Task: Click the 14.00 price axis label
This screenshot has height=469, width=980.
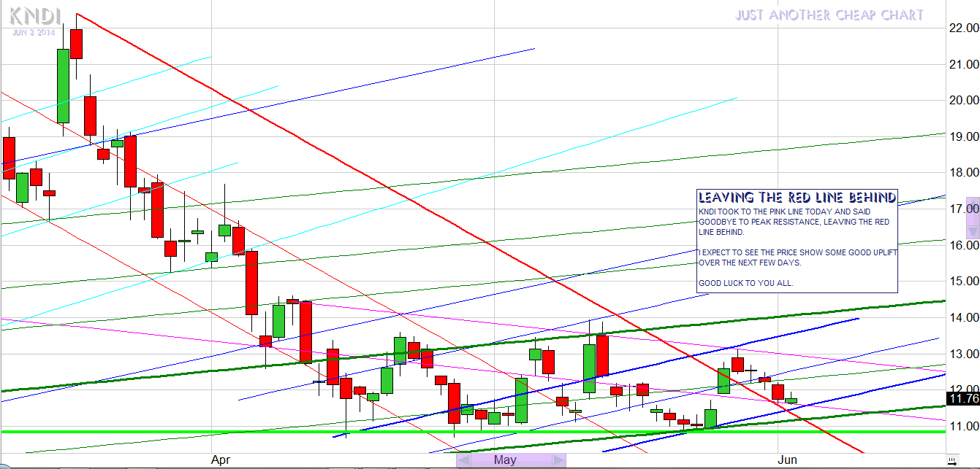Action: pyautogui.click(x=962, y=317)
